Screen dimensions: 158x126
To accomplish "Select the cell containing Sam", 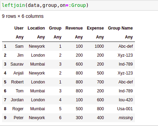I will [x=19, y=46].
